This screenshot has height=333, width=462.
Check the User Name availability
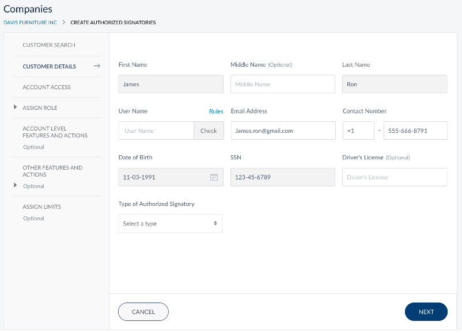click(x=209, y=131)
